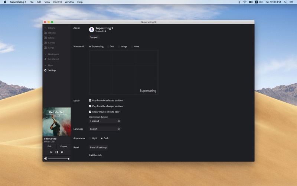Collapse the More section
The height and width of the screenshot is (186, 297).
click(x=45, y=65)
